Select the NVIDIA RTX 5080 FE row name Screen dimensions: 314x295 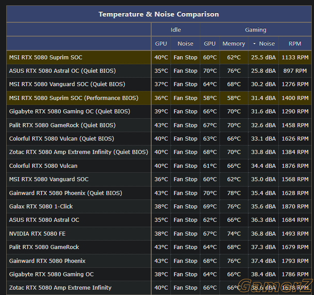click(37, 234)
